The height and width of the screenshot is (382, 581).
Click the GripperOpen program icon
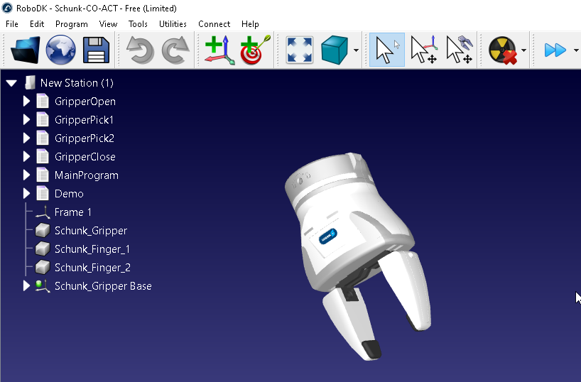(43, 101)
